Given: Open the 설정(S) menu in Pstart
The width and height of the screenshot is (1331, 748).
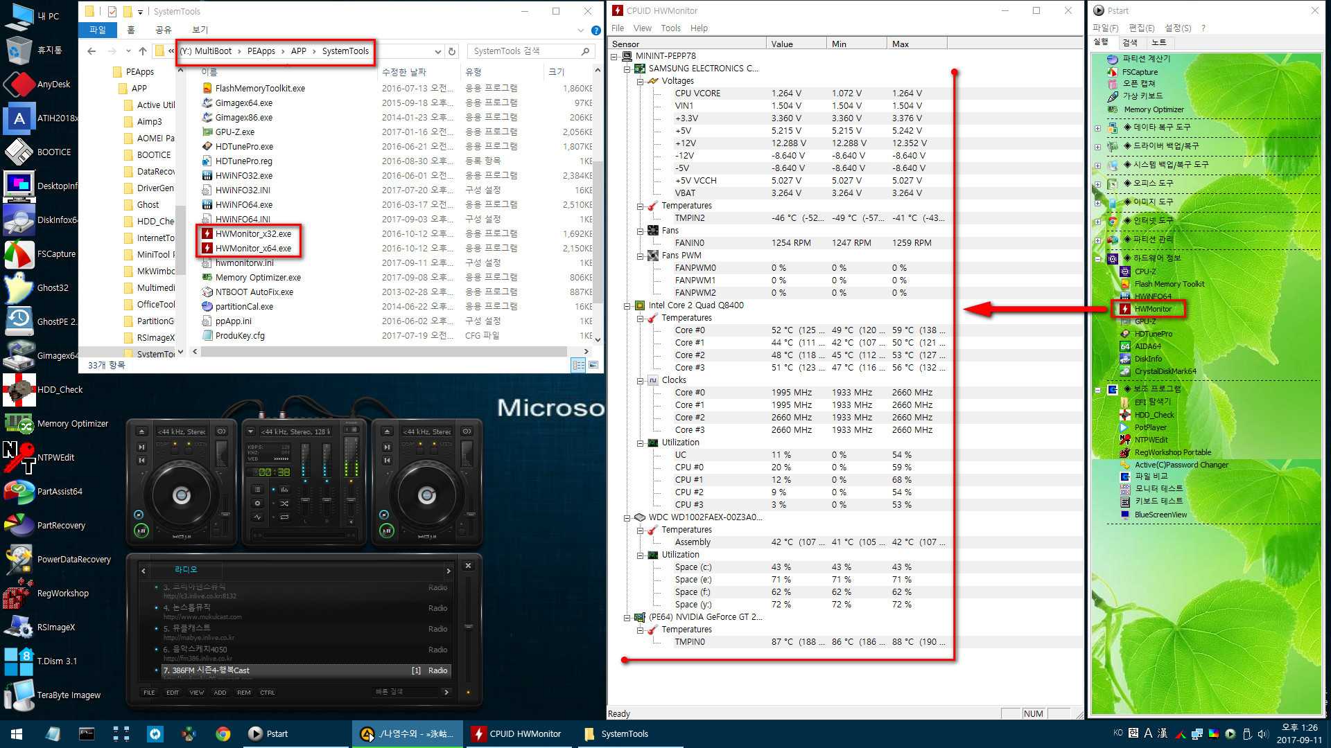Looking at the screenshot, I should click(x=1178, y=28).
